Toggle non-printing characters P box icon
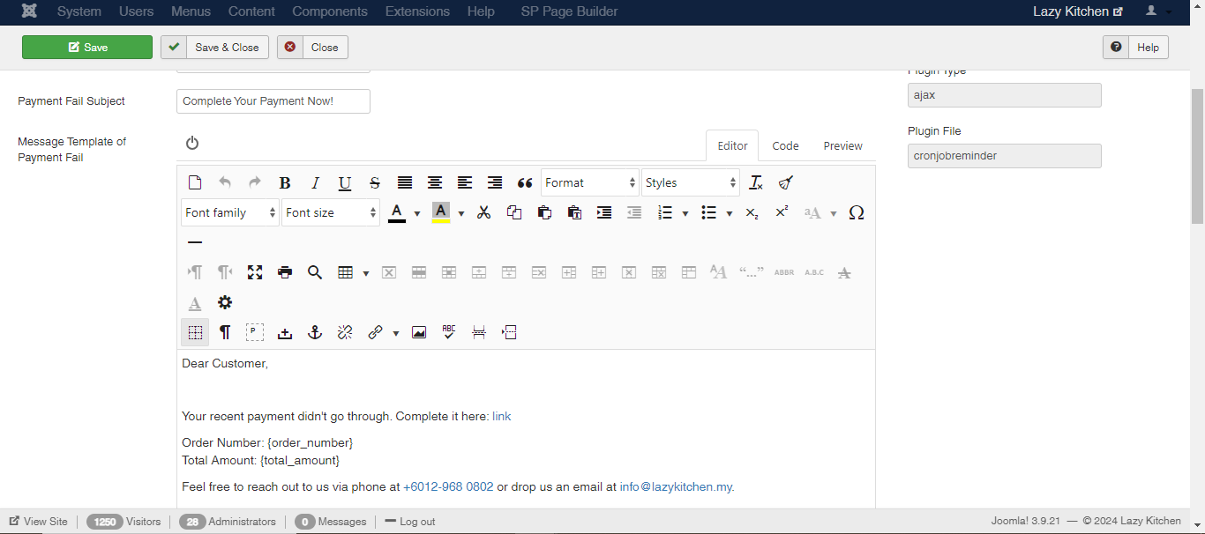 point(255,332)
